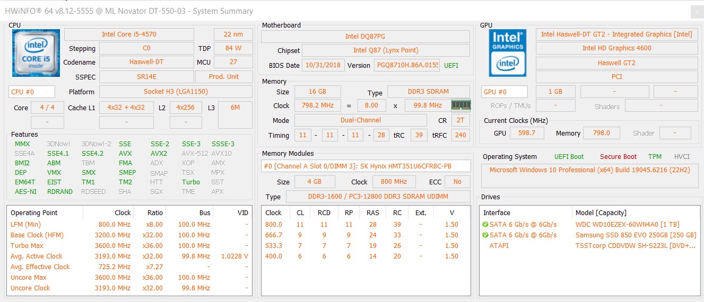This screenshot has width=704, height=302.
Task: Click the 2T command rate value
Action: click(460, 120)
